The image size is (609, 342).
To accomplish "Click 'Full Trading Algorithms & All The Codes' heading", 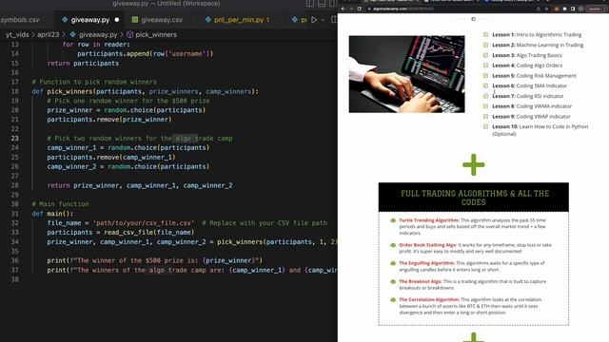I will [x=475, y=198].
